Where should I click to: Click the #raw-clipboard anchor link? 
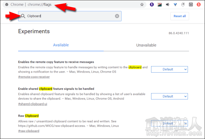pyautogui.click(x=27, y=131)
